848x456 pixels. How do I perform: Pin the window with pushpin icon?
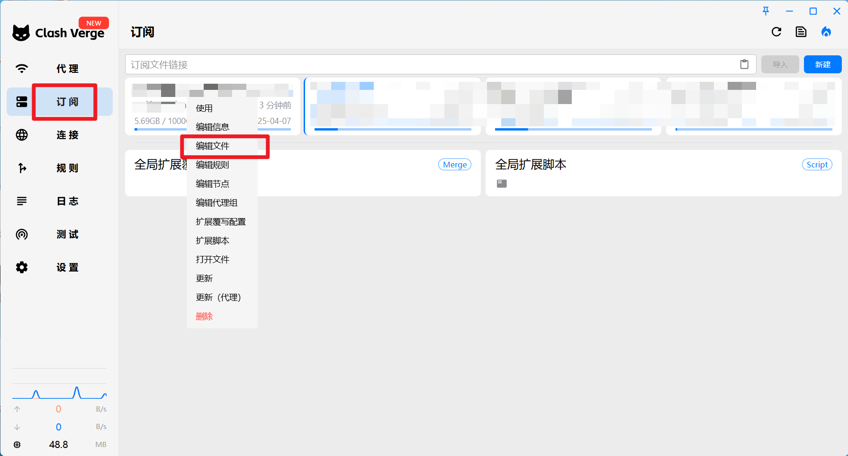pyautogui.click(x=766, y=11)
